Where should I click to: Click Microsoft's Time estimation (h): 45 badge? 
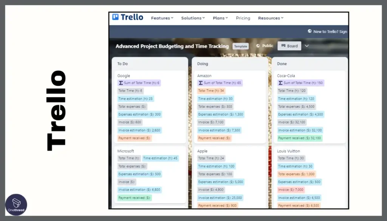tap(160, 158)
